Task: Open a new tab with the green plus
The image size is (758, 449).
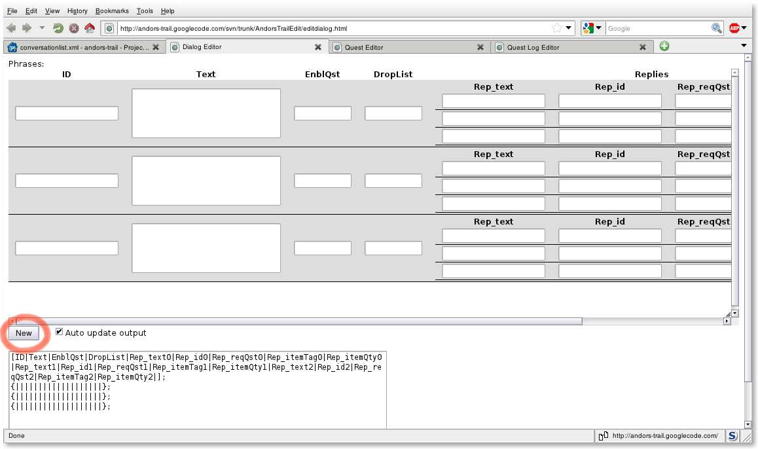Action: click(x=664, y=46)
